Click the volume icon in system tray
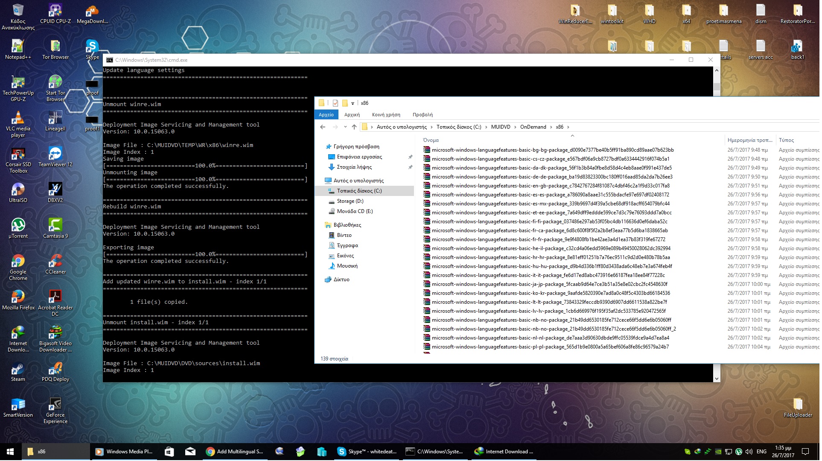Viewport: 822px width, 461px height. 751,452
